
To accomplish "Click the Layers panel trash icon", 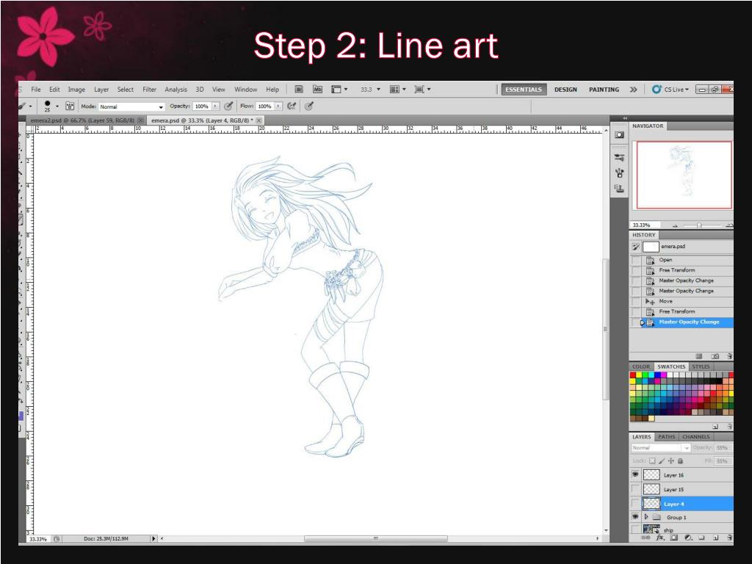I will point(729,538).
